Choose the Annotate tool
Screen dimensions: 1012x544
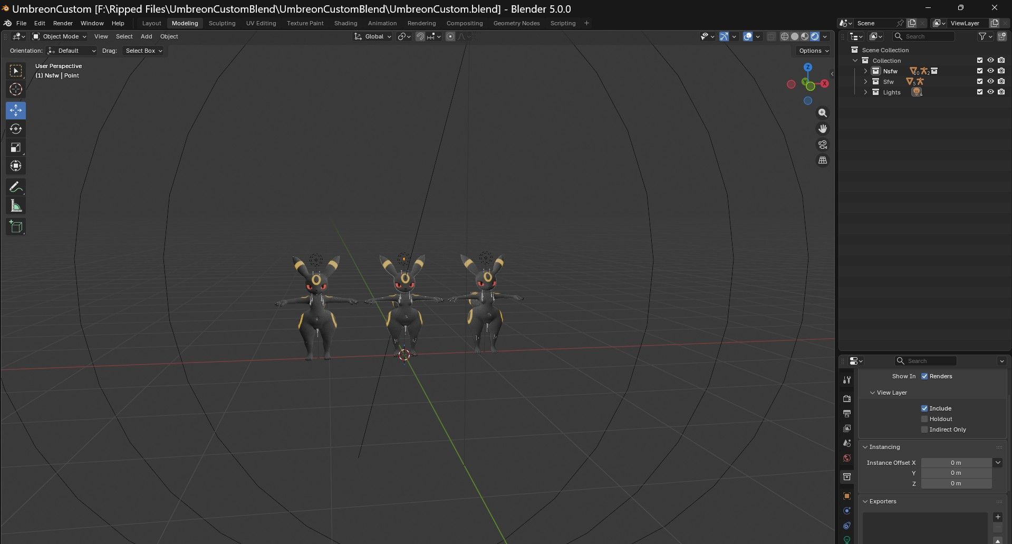[16, 187]
